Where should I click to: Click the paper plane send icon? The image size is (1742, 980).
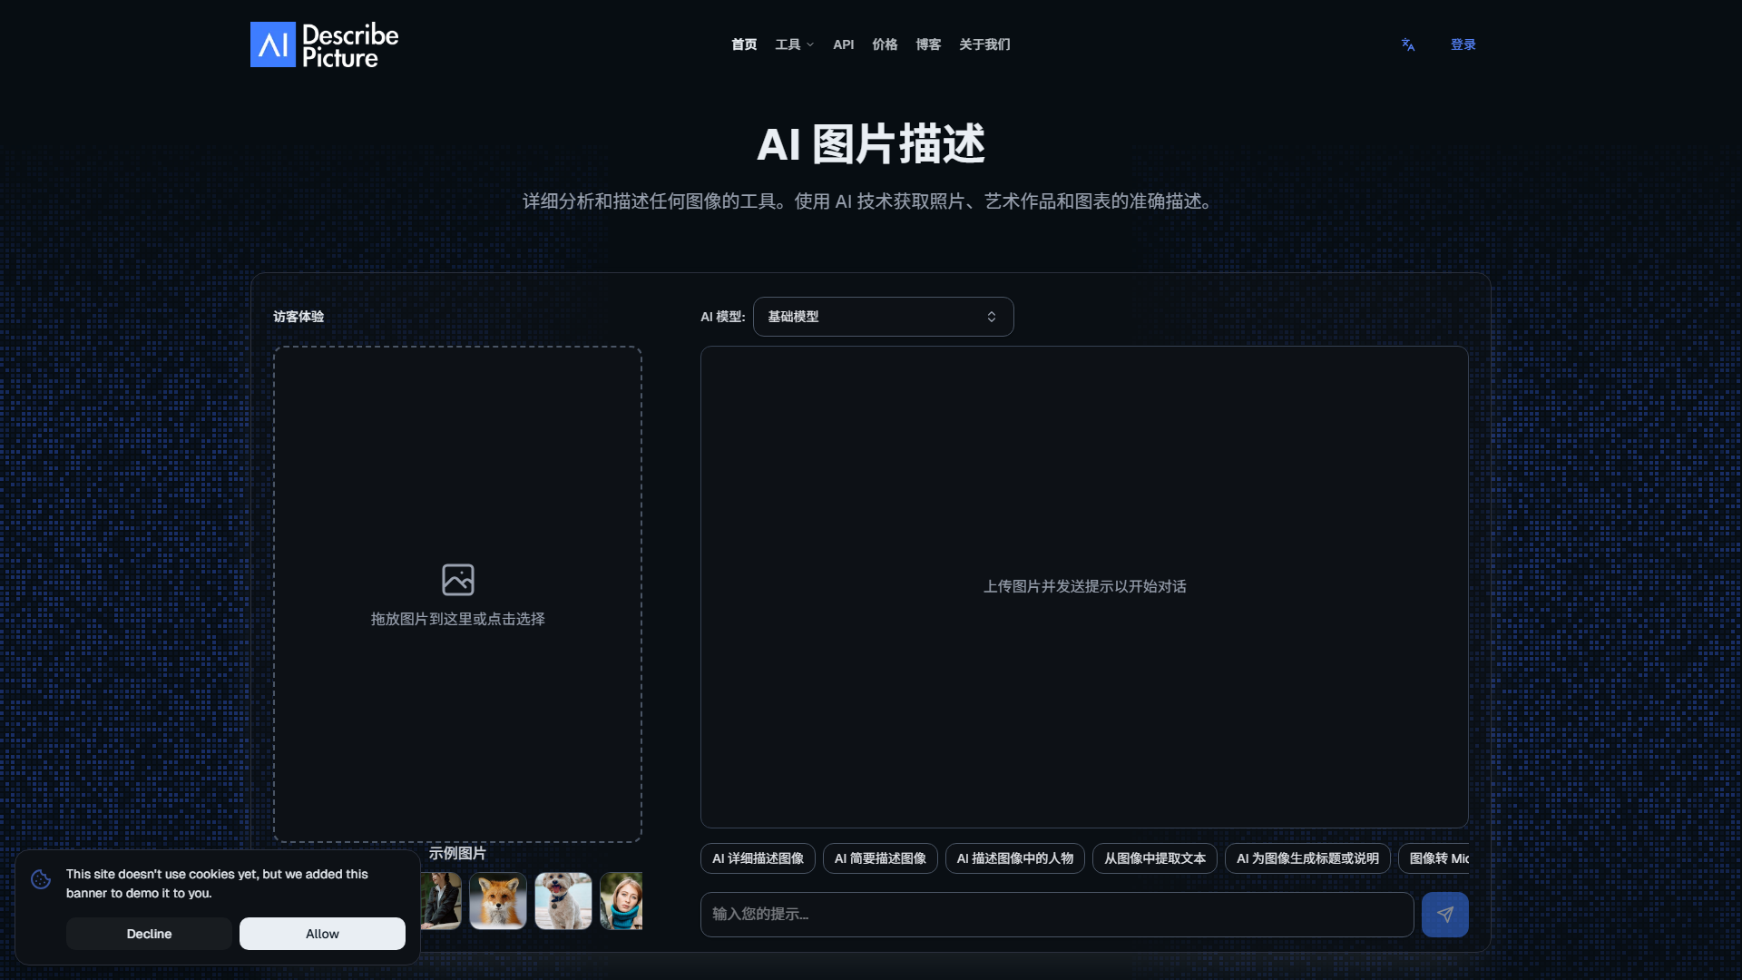tap(1444, 914)
